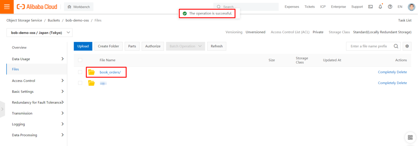
Task: Open the Batch Operation dropdown
Action: coord(185,46)
